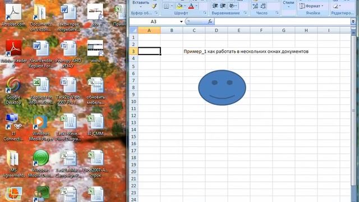The image size is (359, 202).
Task: Expand the formula bar with double chevron
Action: [353, 21]
